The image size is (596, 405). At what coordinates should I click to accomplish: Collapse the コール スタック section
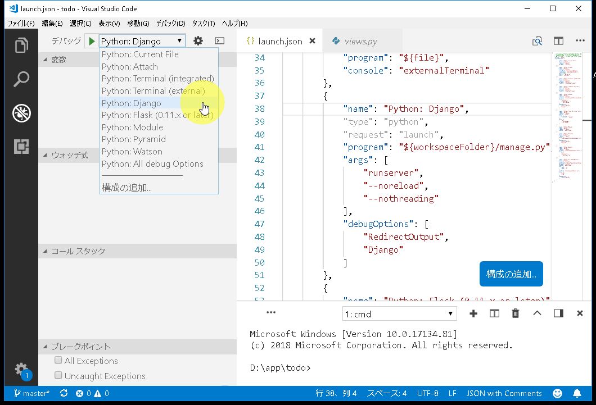coord(78,251)
